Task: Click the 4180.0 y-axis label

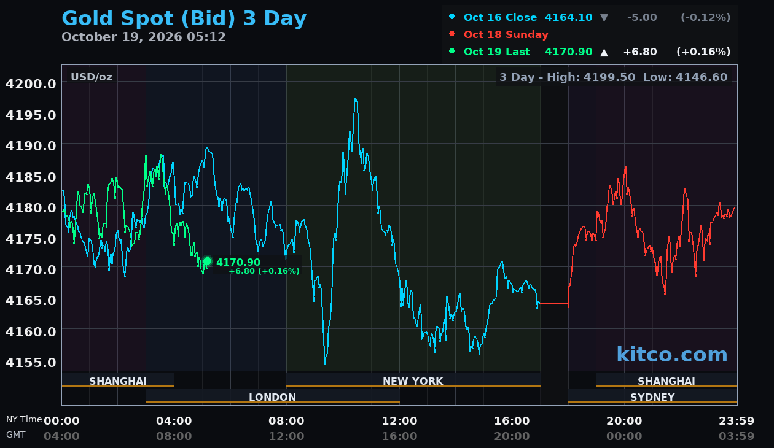Action: click(31, 207)
